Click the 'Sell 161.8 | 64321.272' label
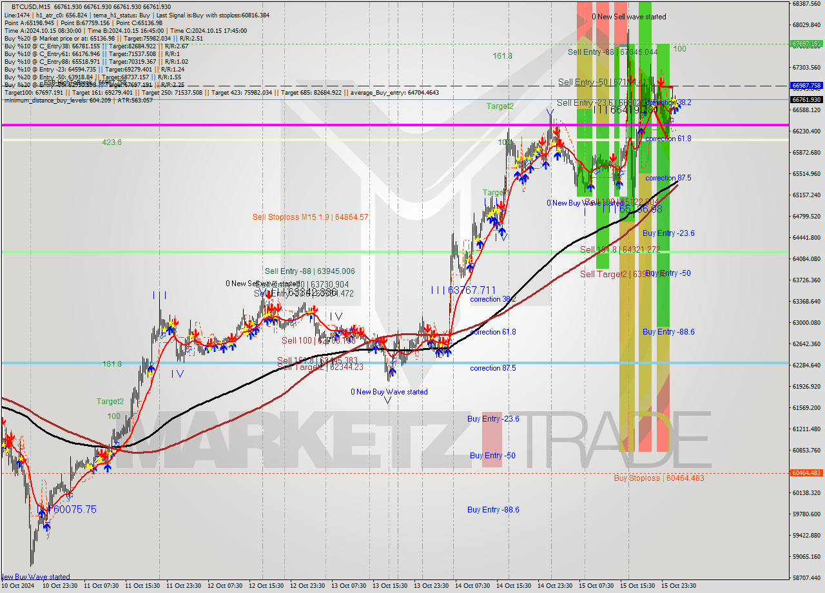 pyautogui.click(x=620, y=249)
